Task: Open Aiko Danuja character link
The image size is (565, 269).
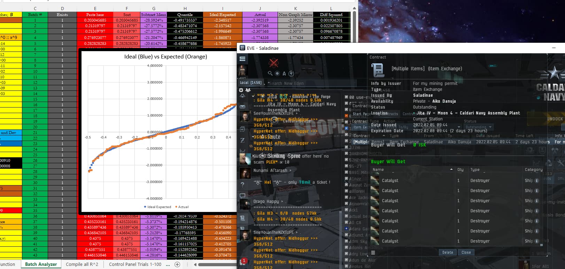Action: click(x=444, y=101)
